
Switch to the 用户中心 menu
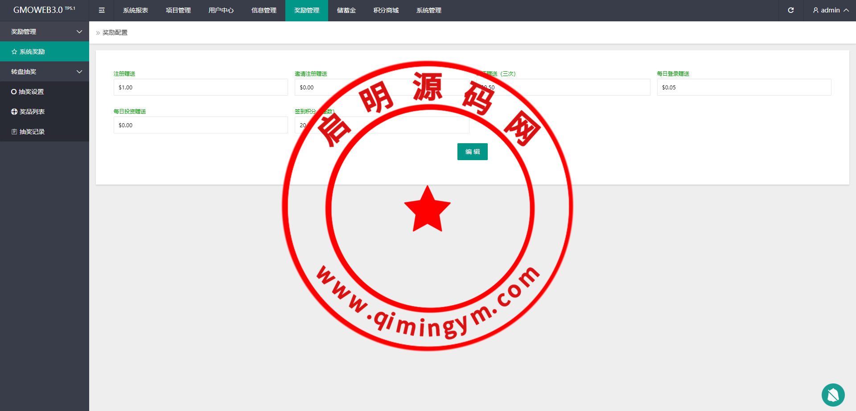(x=221, y=10)
